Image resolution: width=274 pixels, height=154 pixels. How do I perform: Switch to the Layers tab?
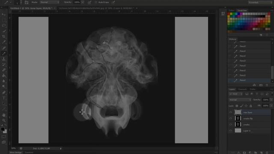(232, 89)
